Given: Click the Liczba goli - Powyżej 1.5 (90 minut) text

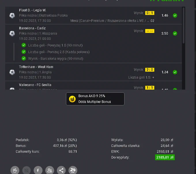Looking at the screenshot, I should (55, 45).
